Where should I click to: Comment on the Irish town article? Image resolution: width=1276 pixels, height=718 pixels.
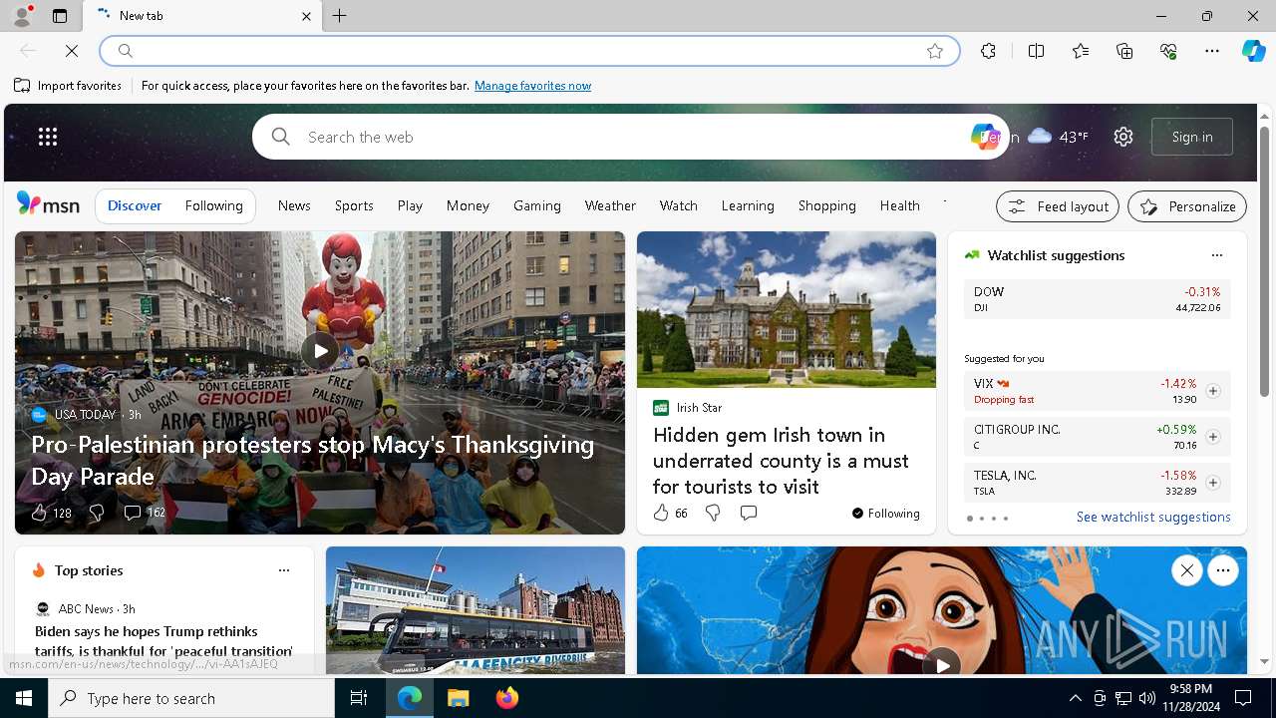pos(748,513)
